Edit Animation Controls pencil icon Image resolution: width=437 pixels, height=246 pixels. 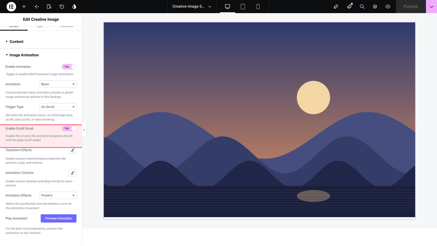pos(73,173)
